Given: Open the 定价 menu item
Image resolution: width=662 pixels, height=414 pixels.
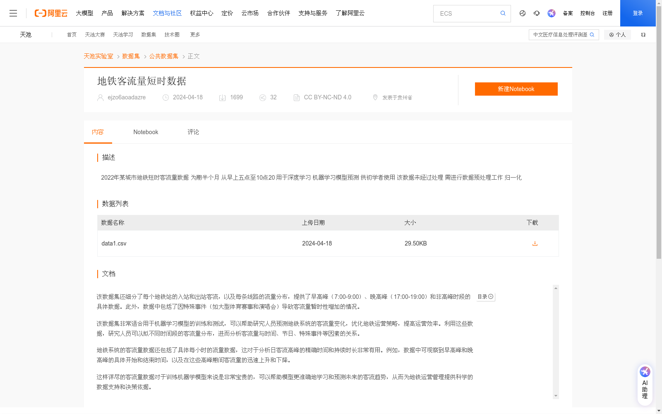Looking at the screenshot, I should tap(227, 13).
